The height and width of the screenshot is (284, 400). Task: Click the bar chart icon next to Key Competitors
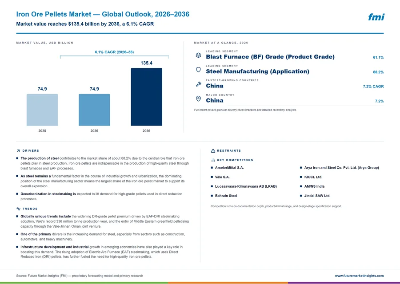(x=213, y=160)
